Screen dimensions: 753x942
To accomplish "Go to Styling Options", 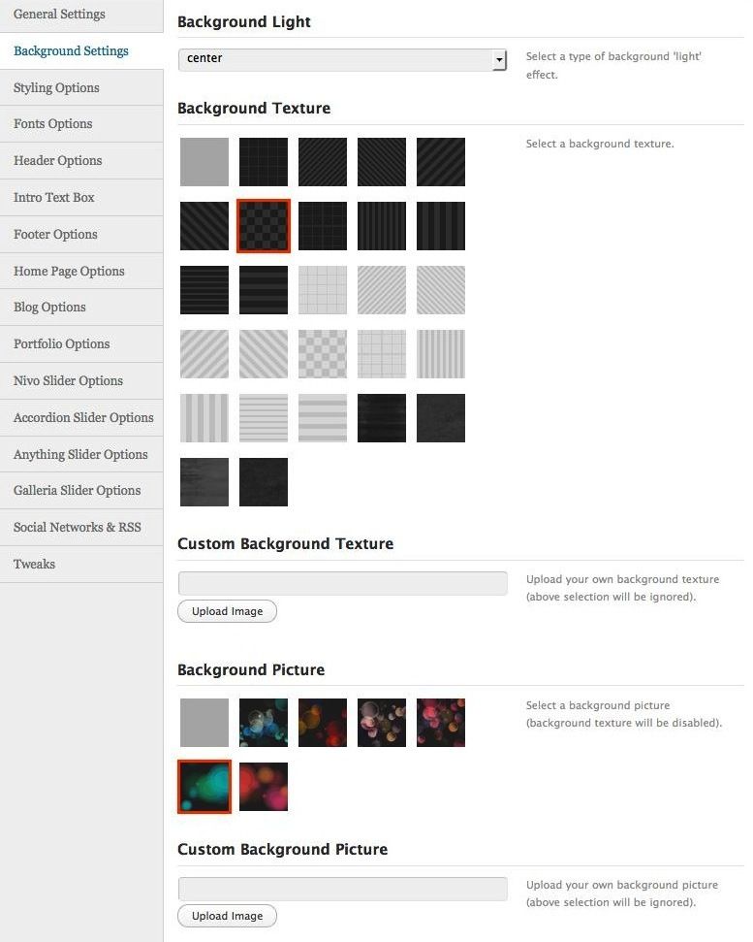I will [56, 88].
